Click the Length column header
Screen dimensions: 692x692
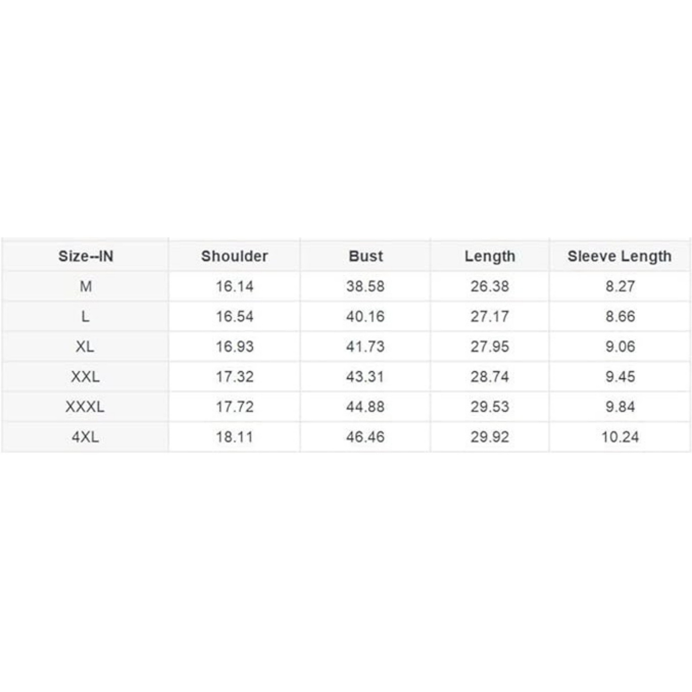[490, 256]
